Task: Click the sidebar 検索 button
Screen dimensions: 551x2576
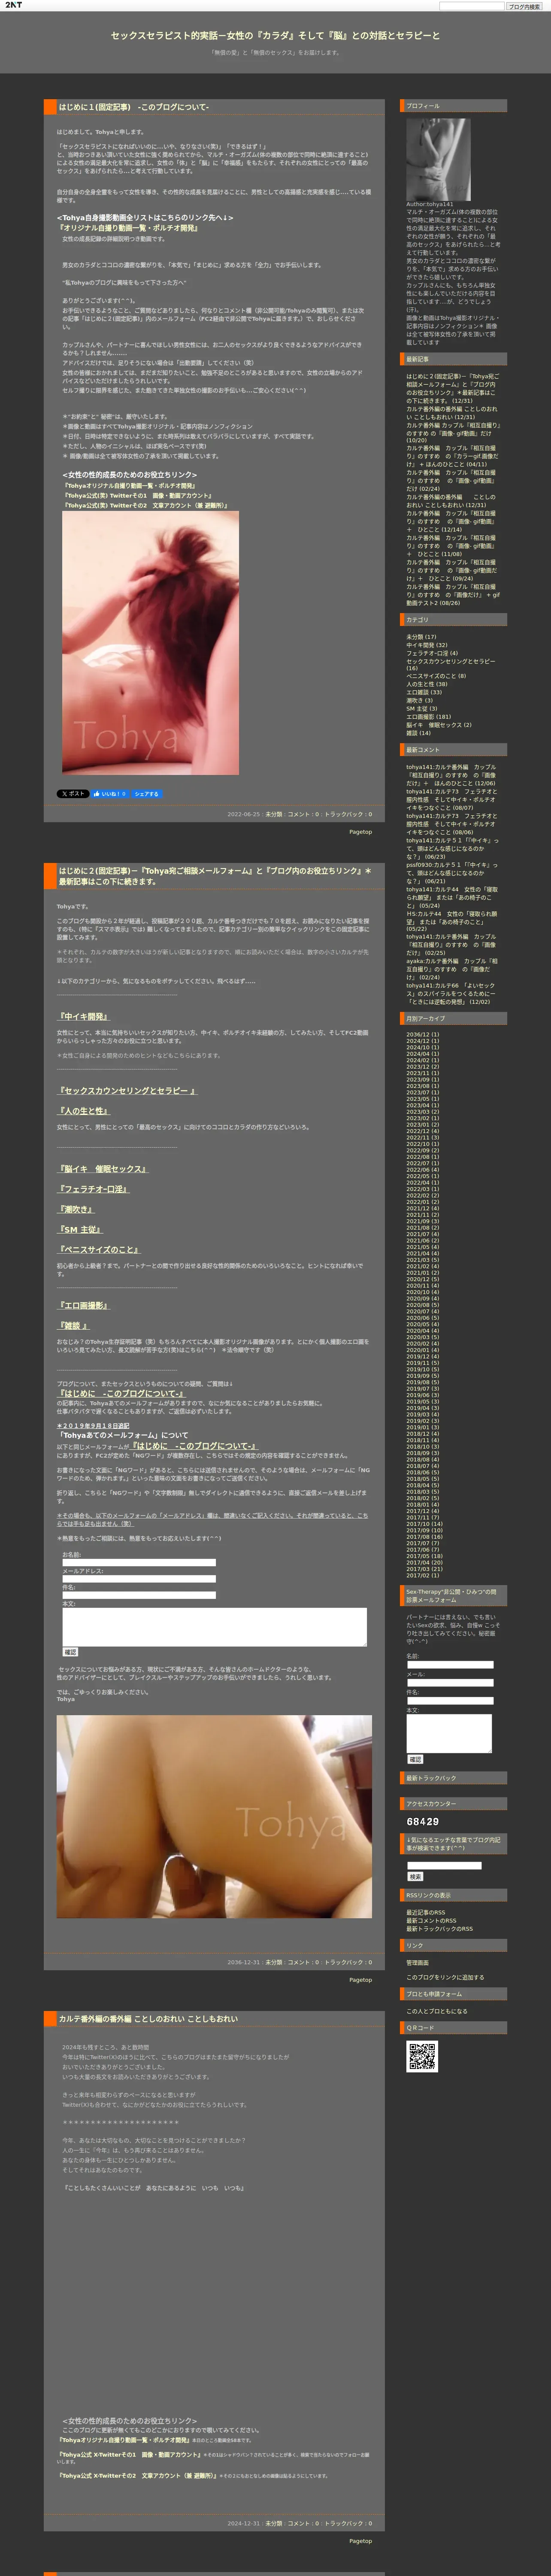Action: click(415, 1877)
